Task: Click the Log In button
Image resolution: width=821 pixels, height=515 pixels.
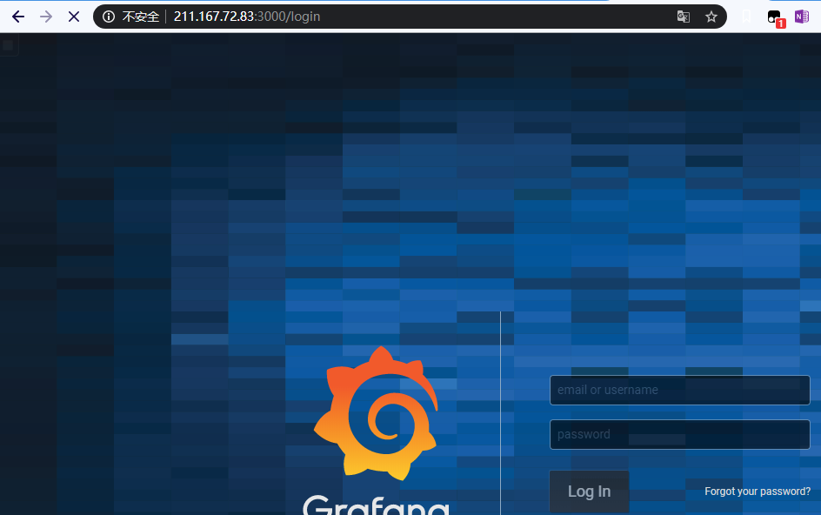Action: 589,492
